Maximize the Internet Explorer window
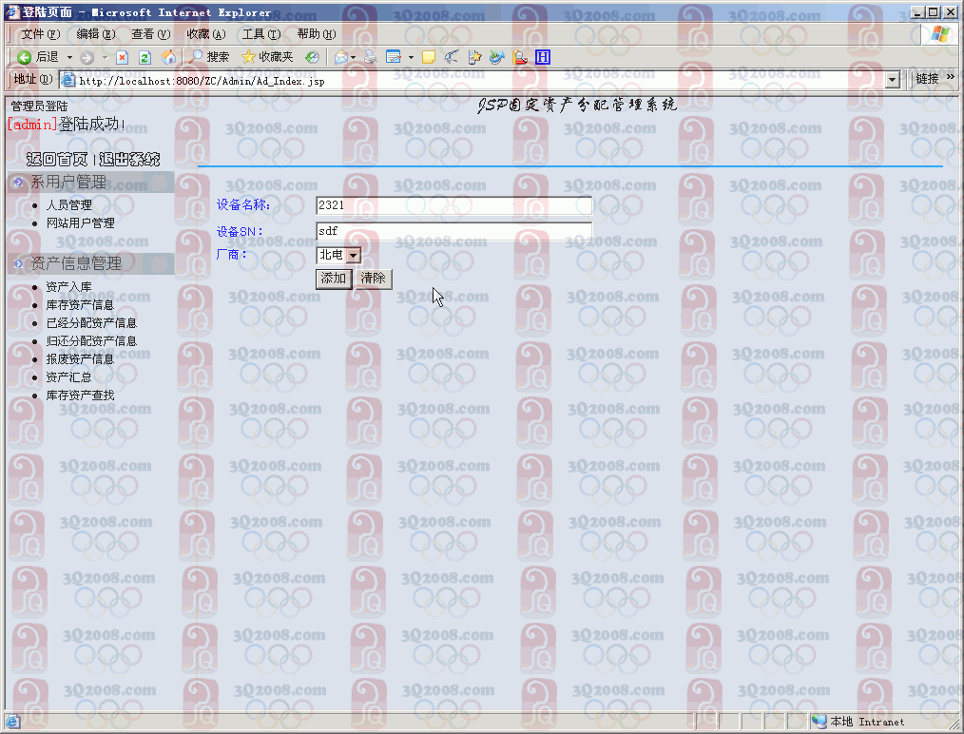 934,12
